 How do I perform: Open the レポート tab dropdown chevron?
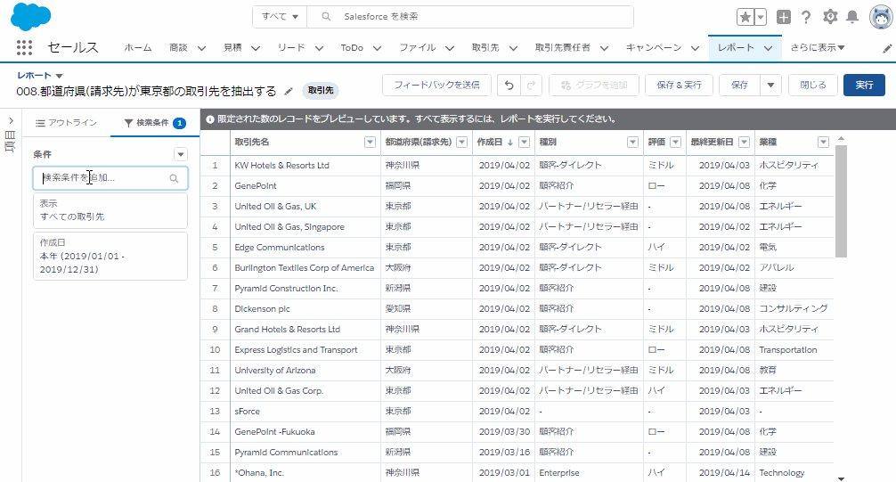[768, 49]
